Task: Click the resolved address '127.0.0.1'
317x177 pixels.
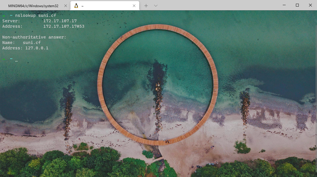Action: click(x=37, y=48)
